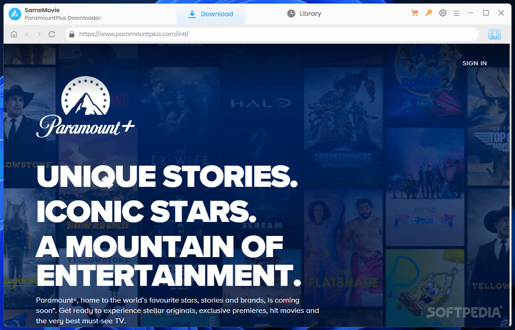Image resolution: width=515 pixels, height=330 pixels.
Task: Close the SameMovie window
Action: point(501,13)
